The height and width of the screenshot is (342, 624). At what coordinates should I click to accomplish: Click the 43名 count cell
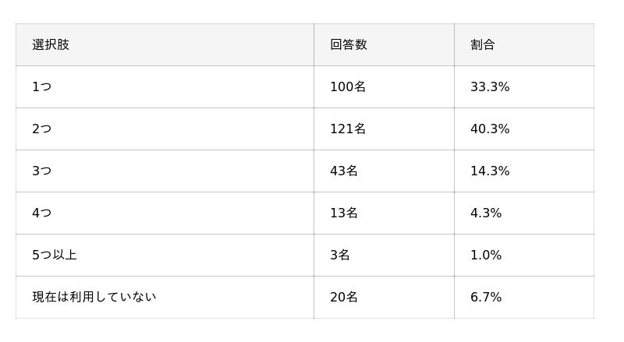(344, 171)
